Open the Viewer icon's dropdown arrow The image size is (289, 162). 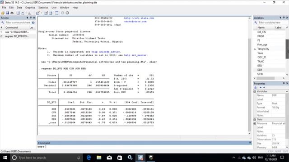point(26,13)
